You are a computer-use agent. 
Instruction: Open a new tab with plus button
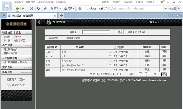click(61, 16)
